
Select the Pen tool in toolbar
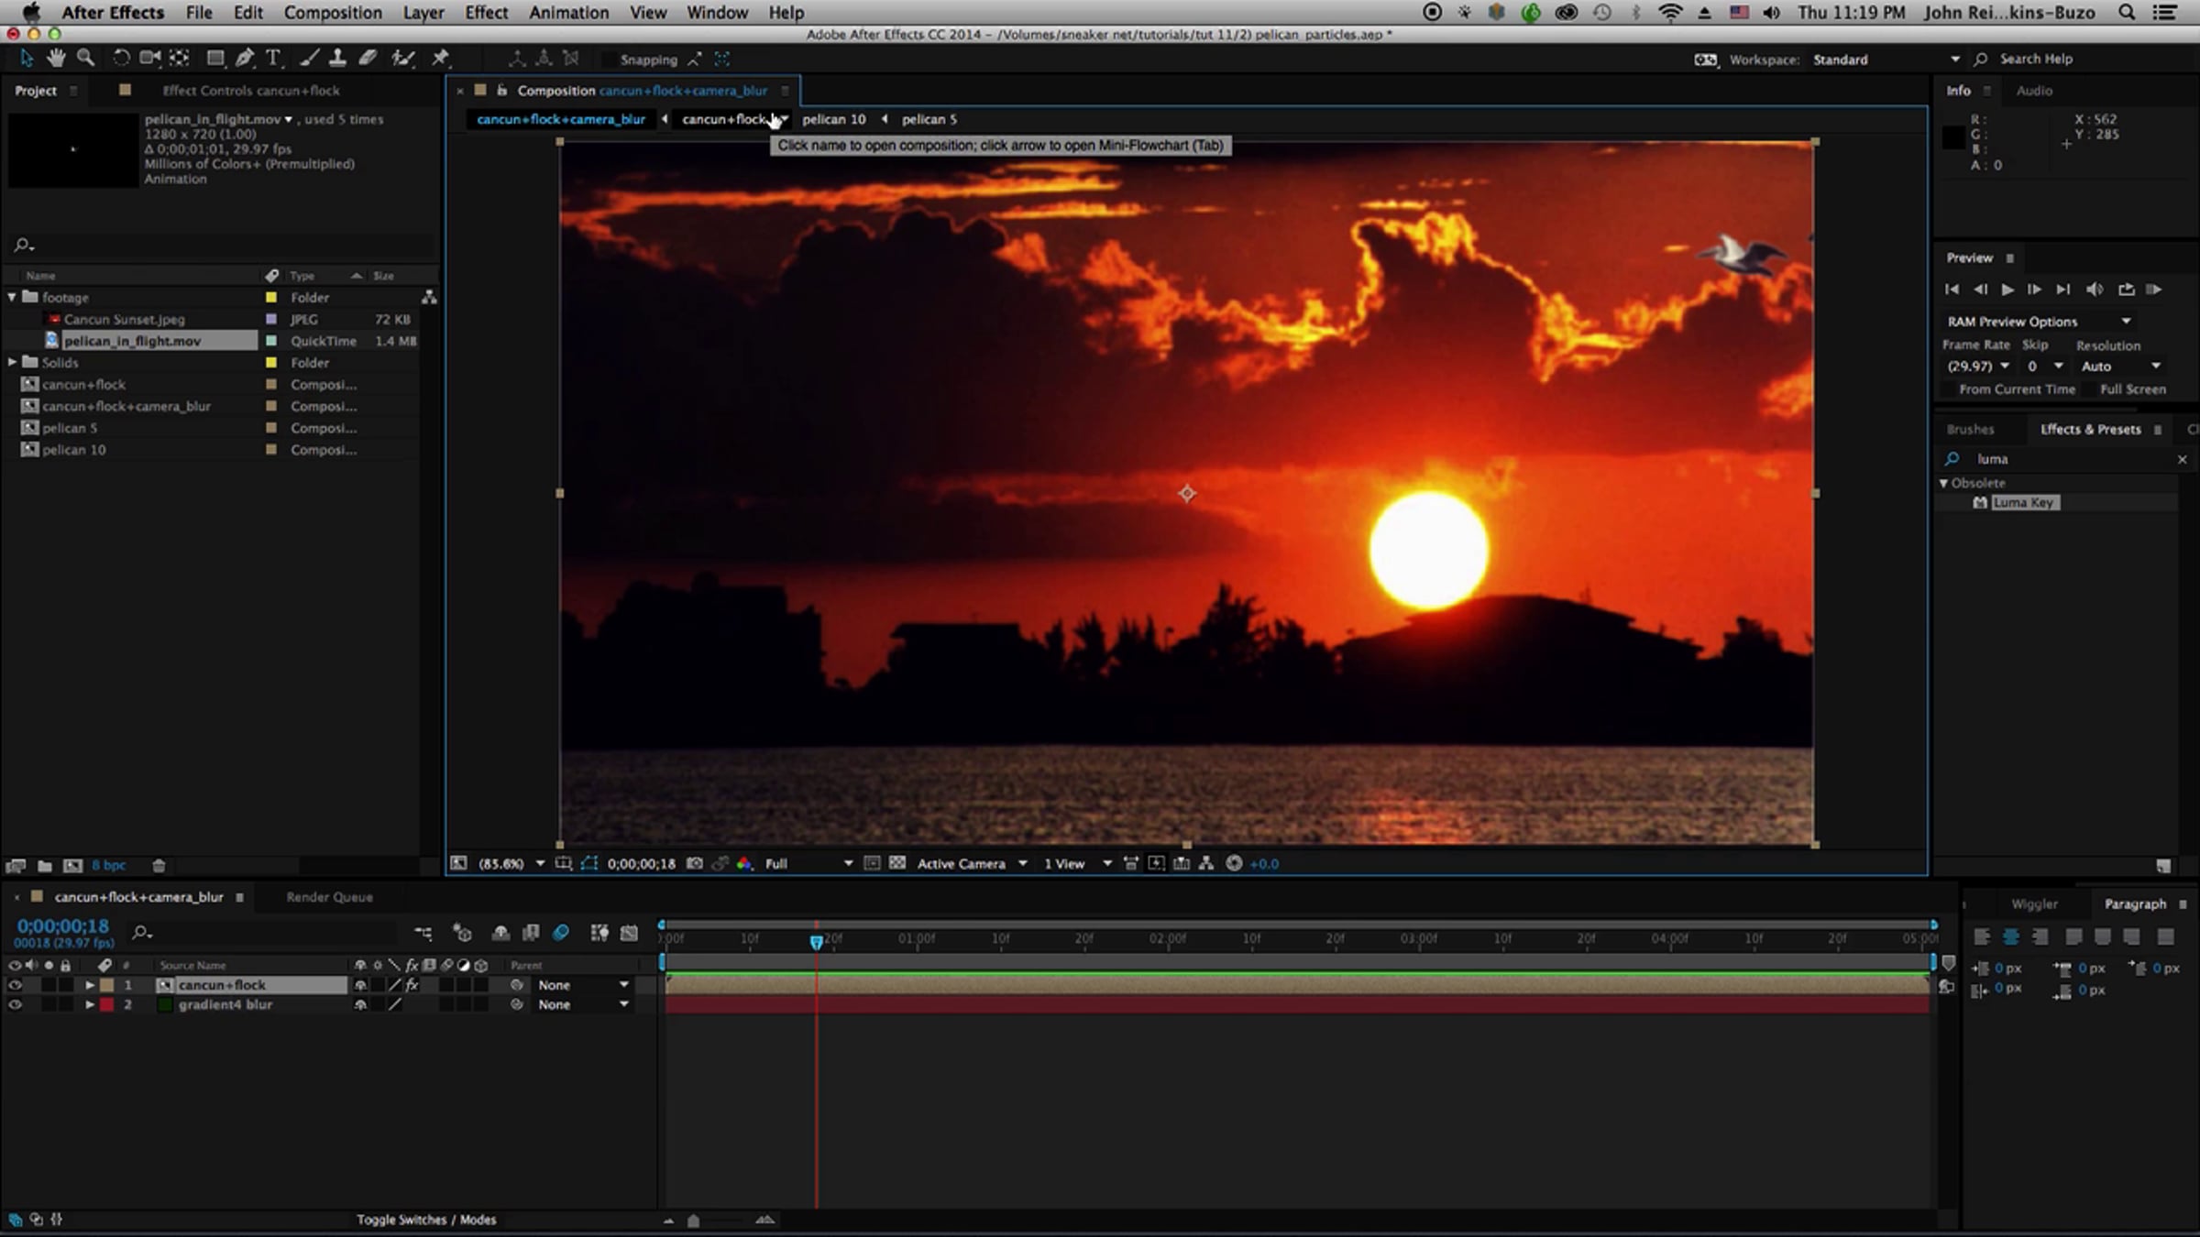pos(244,59)
